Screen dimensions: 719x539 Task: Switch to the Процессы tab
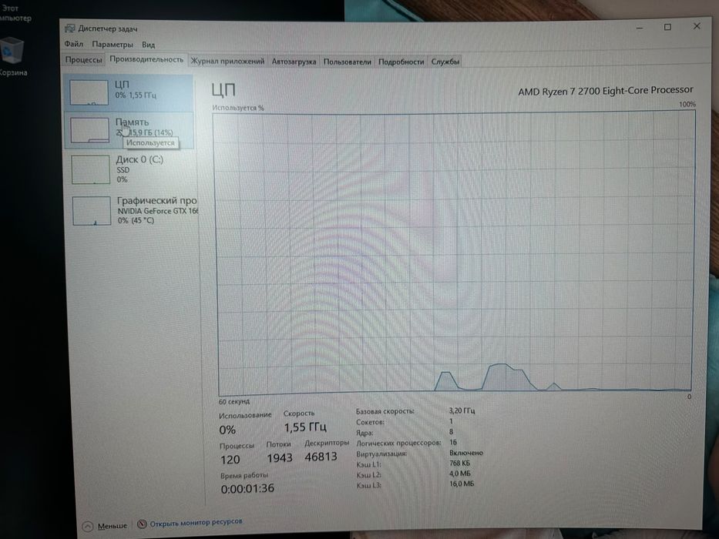[83, 60]
